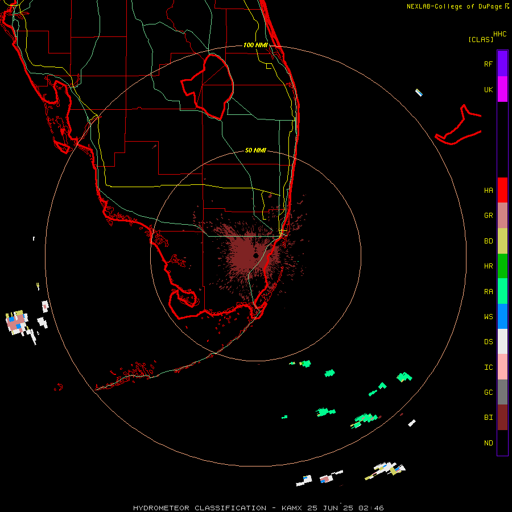Click the magenta UK legend swatch
This screenshot has height=512, width=512.
(x=502, y=89)
